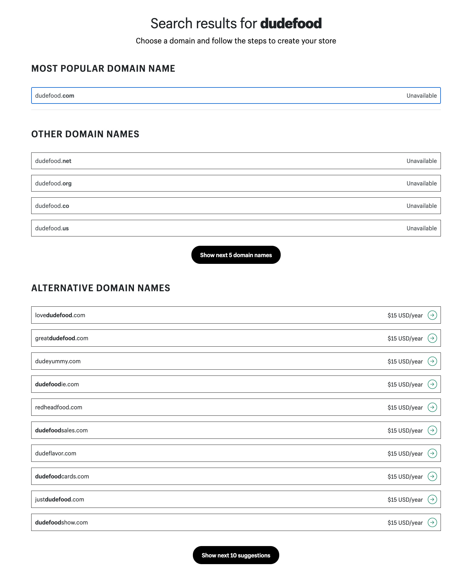Choose justdudefood.com via arrow icon

[x=432, y=499]
